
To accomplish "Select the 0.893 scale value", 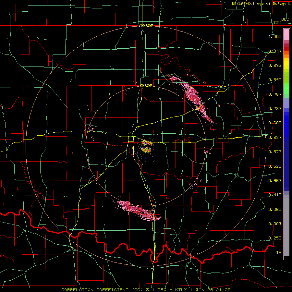I will click(x=275, y=65).
